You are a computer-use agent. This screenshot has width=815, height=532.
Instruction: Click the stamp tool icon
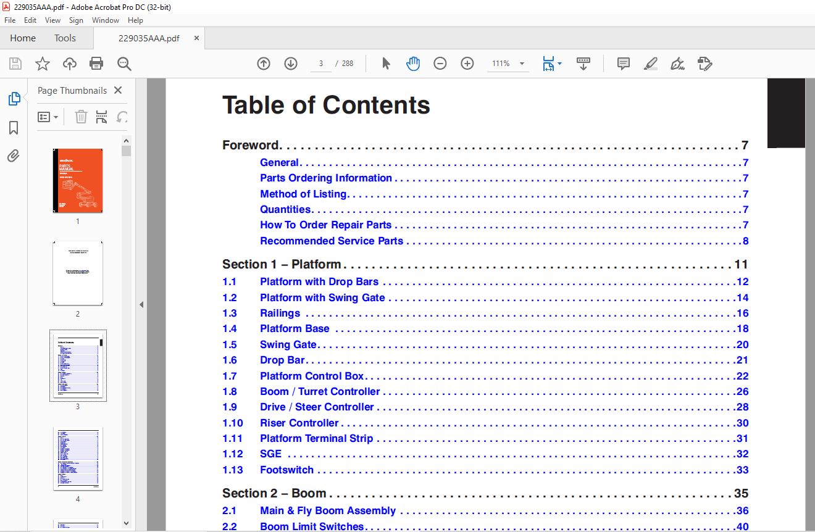tap(704, 64)
